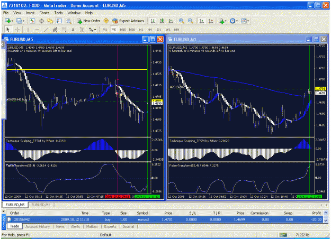Click the Commission column header
331x239 pixels.
click(x=259, y=213)
